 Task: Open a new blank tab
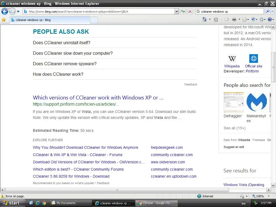[94, 20]
